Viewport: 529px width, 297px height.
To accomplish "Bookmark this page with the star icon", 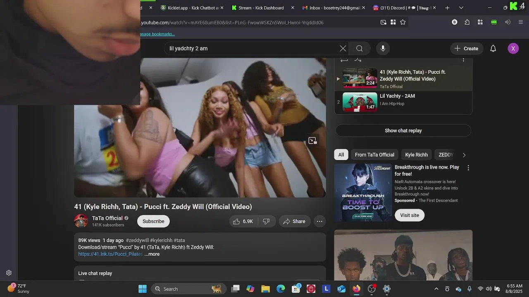I will (403, 22).
